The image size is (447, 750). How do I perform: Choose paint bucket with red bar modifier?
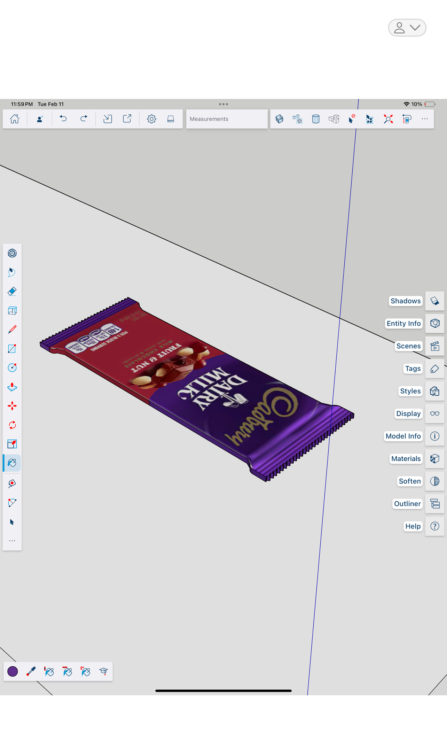coord(67,671)
